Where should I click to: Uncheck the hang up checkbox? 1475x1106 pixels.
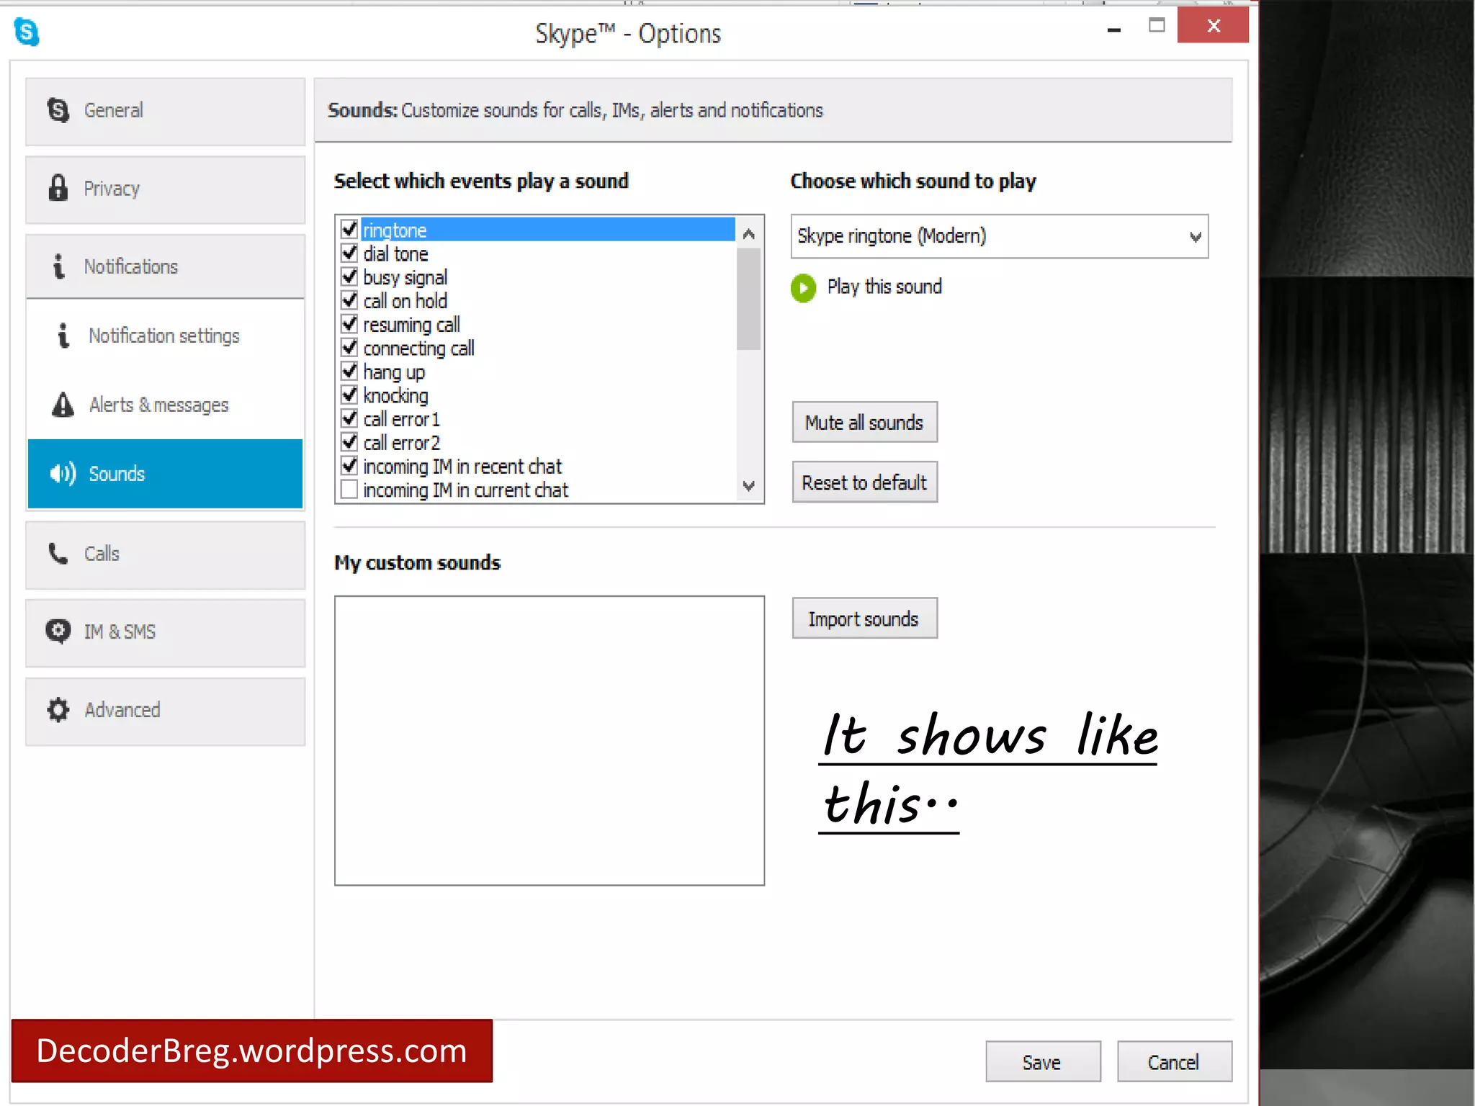pyautogui.click(x=349, y=371)
